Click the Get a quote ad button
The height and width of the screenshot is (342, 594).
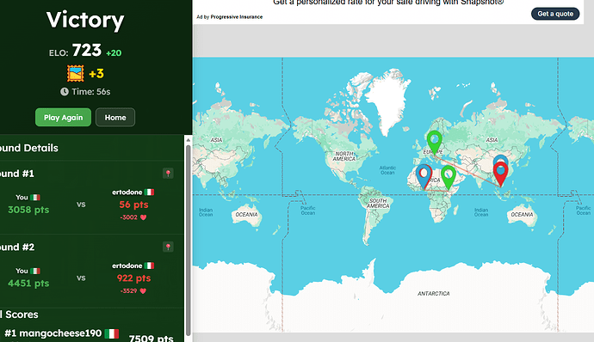point(555,14)
